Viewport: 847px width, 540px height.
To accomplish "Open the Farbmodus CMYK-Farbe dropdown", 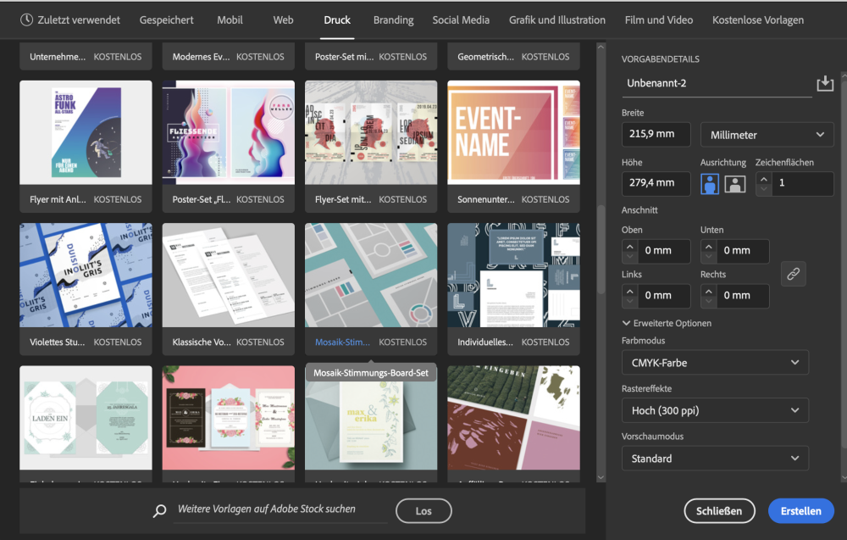I will pos(715,363).
